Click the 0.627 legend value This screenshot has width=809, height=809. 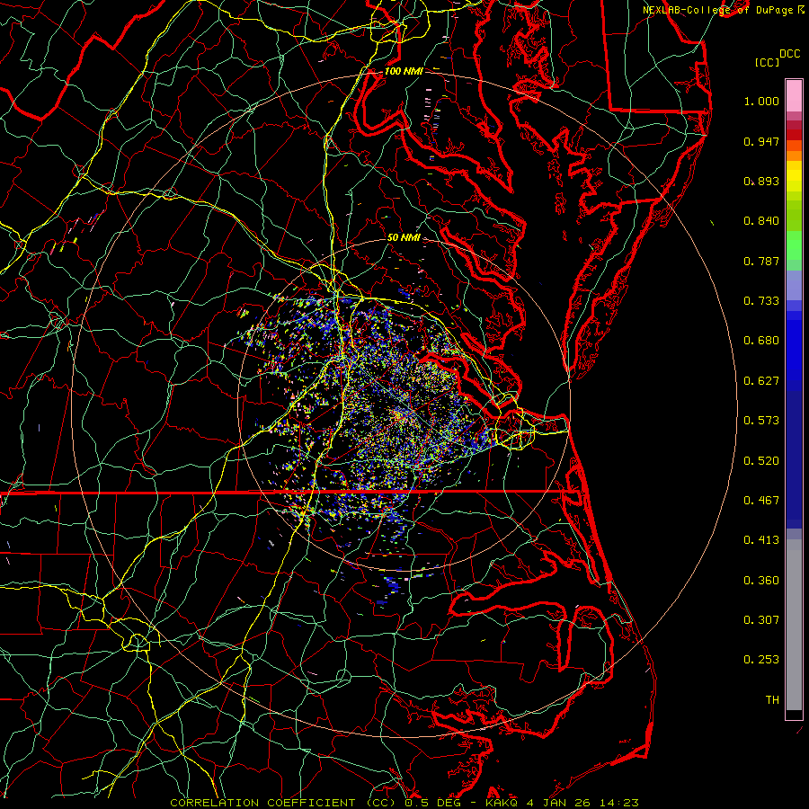(761, 381)
